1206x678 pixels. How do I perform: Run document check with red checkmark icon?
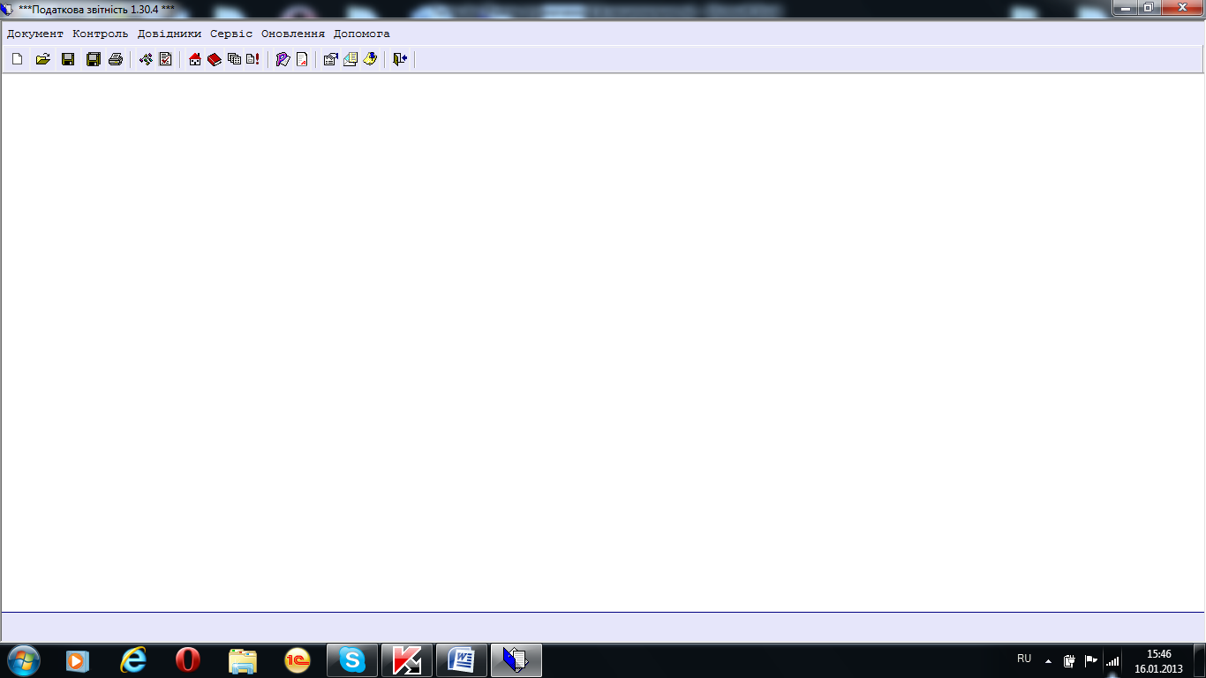click(x=165, y=59)
